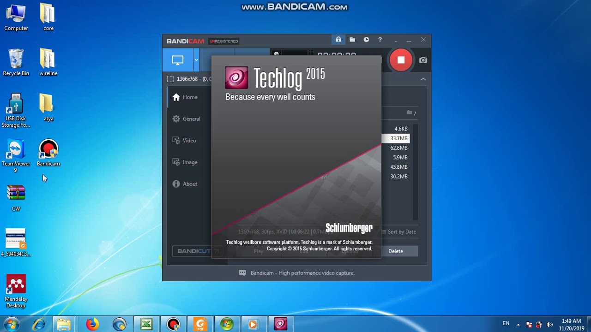Open the General settings tab
The width and height of the screenshot is (591, 332).
187,119
